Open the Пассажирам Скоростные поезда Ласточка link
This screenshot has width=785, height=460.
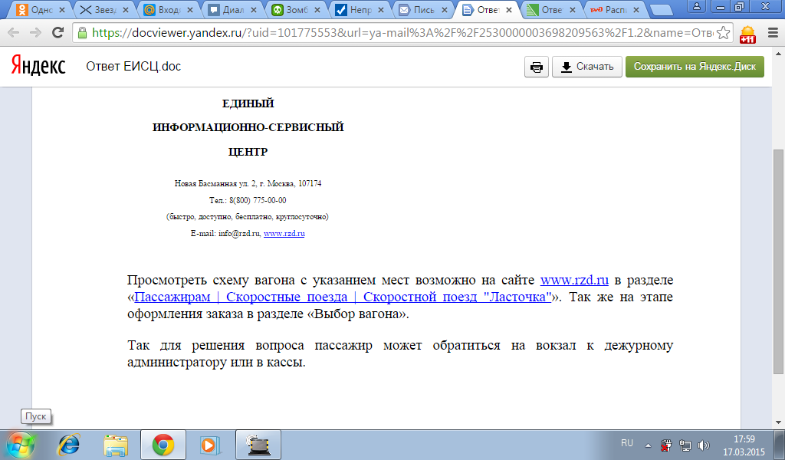point(343,297)
